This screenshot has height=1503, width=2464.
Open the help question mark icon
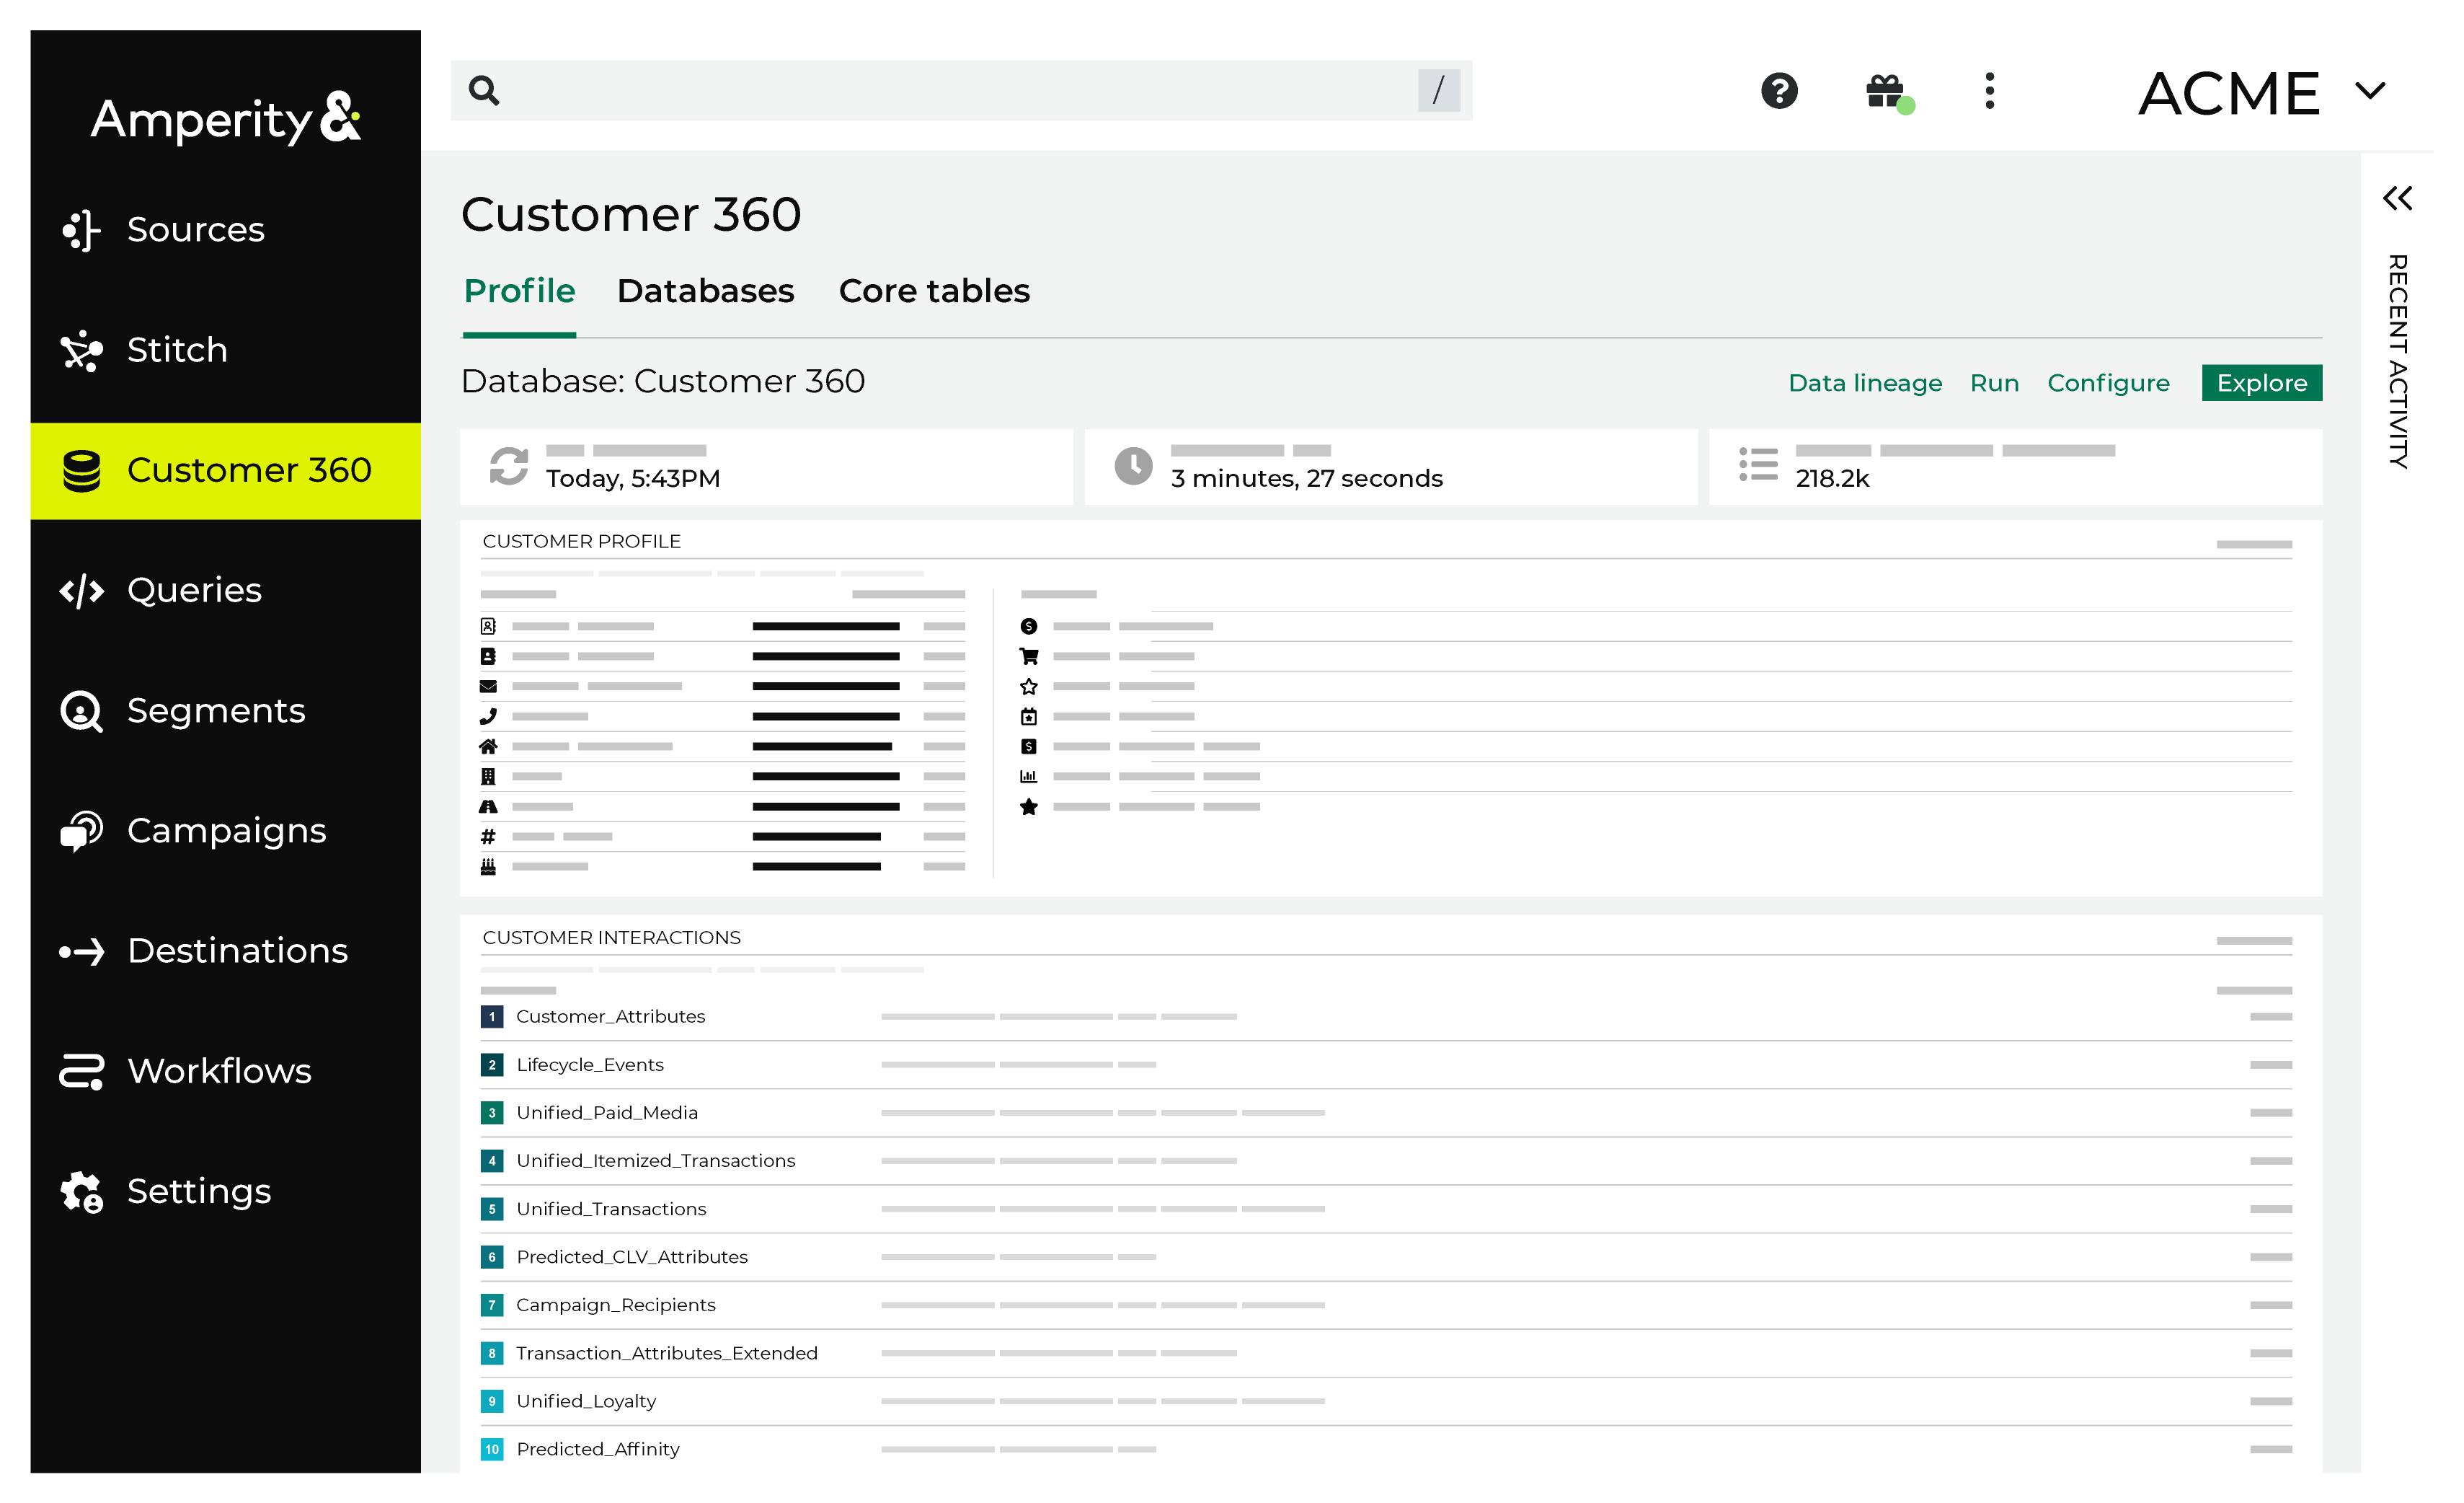1779,91
